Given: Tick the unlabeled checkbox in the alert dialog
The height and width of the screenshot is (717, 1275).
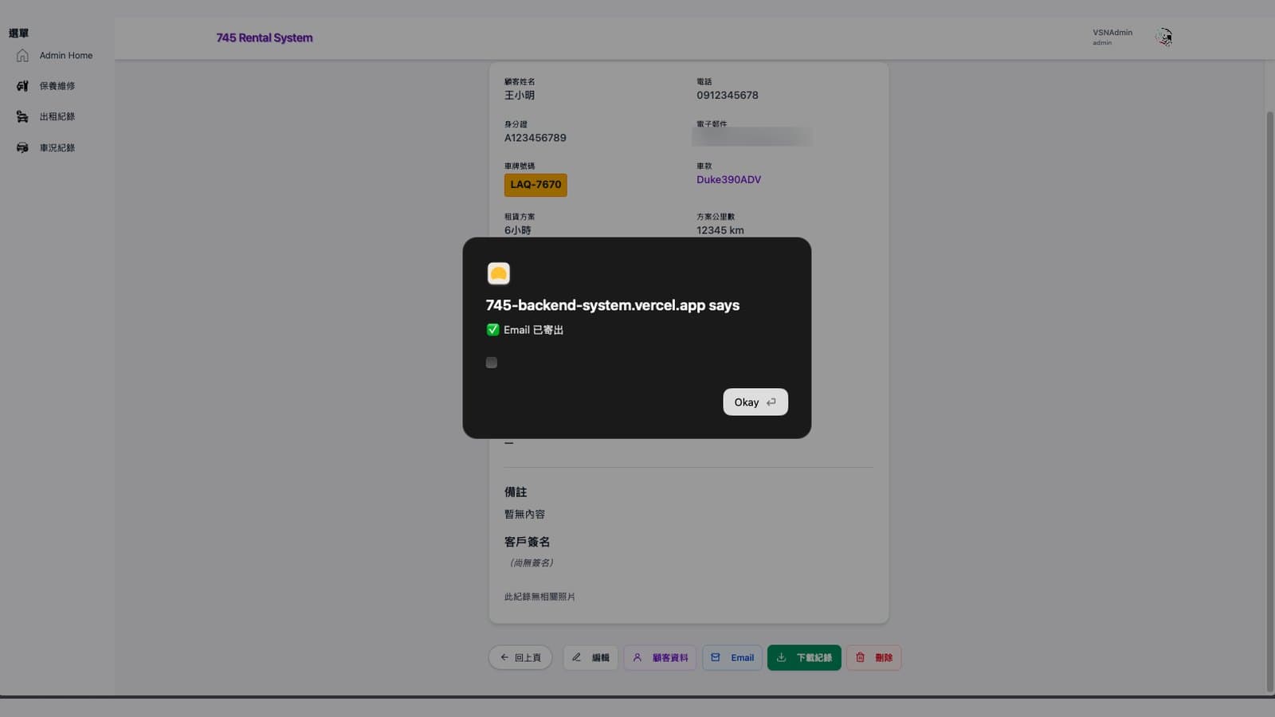Looking at the screenshot, I should click(492, 362).
